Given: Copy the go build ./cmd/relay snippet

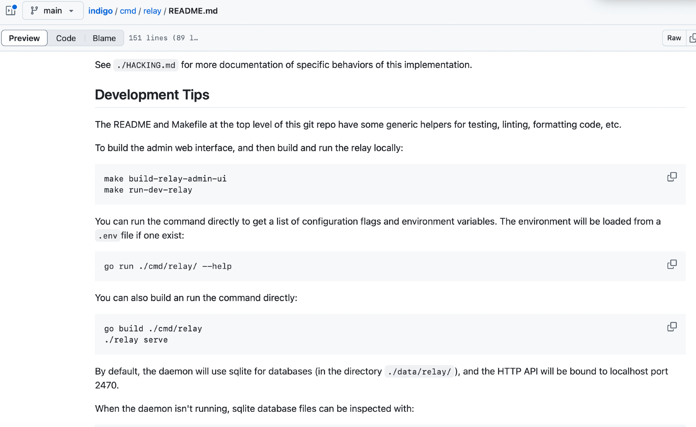Looking at the screenshot, I should [x=672, y=327].
